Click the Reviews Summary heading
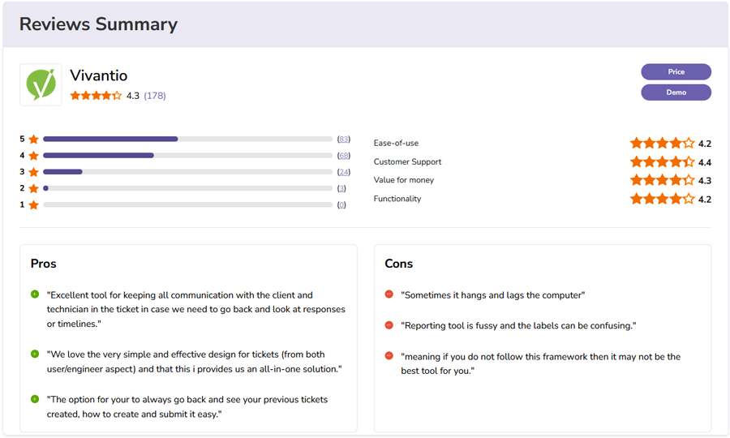Viewport: 730px width, 438px height. tap(98, 24)
